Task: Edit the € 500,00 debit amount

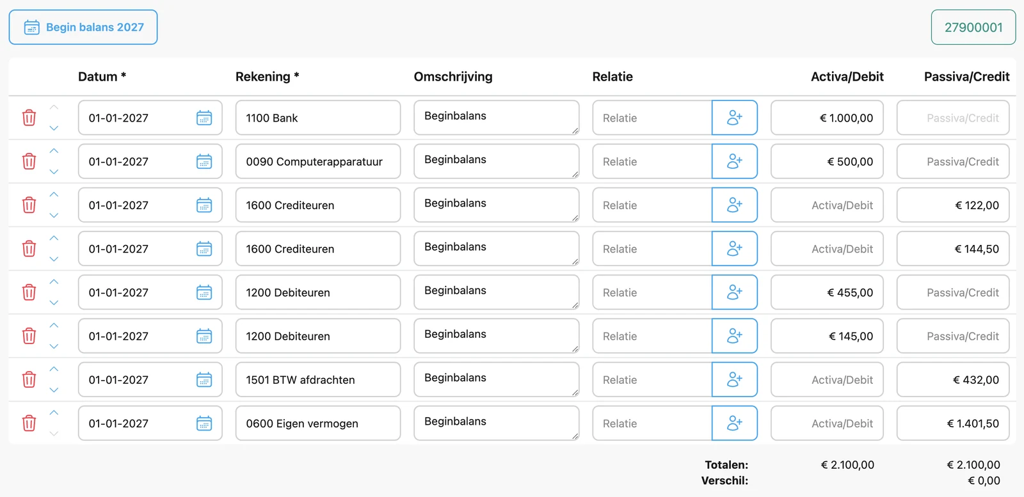Action: point(827,161)
